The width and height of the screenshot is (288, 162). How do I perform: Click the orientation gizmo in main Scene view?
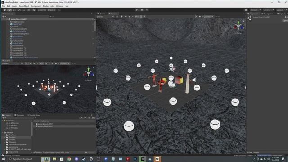pos(238,26)
